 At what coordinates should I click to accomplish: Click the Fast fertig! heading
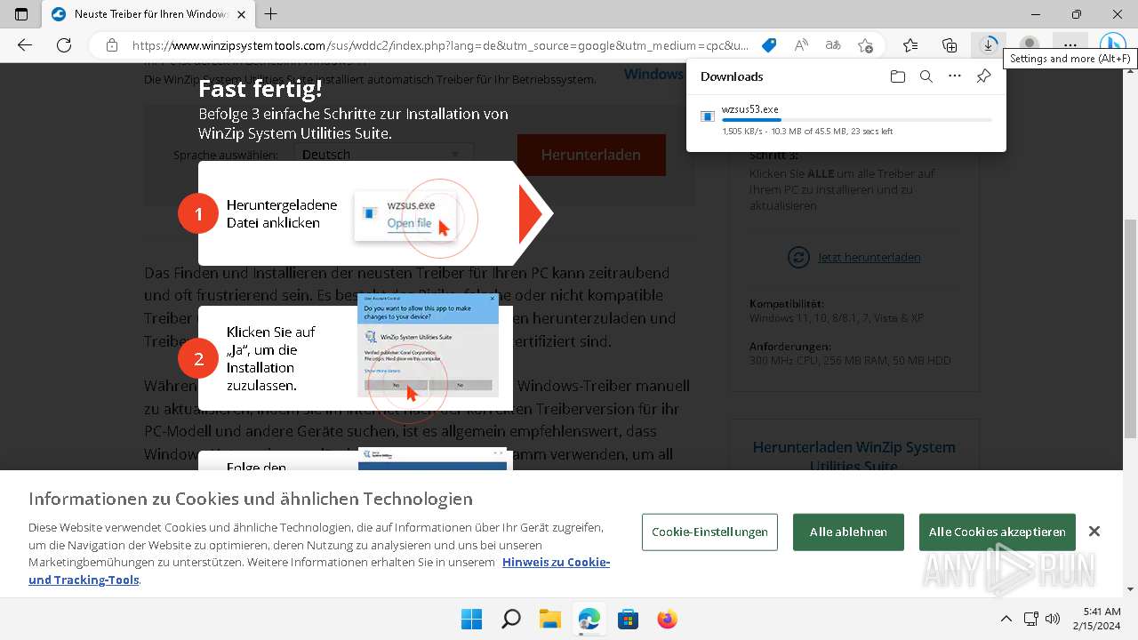pyautogui.click(x=260, y=89)
